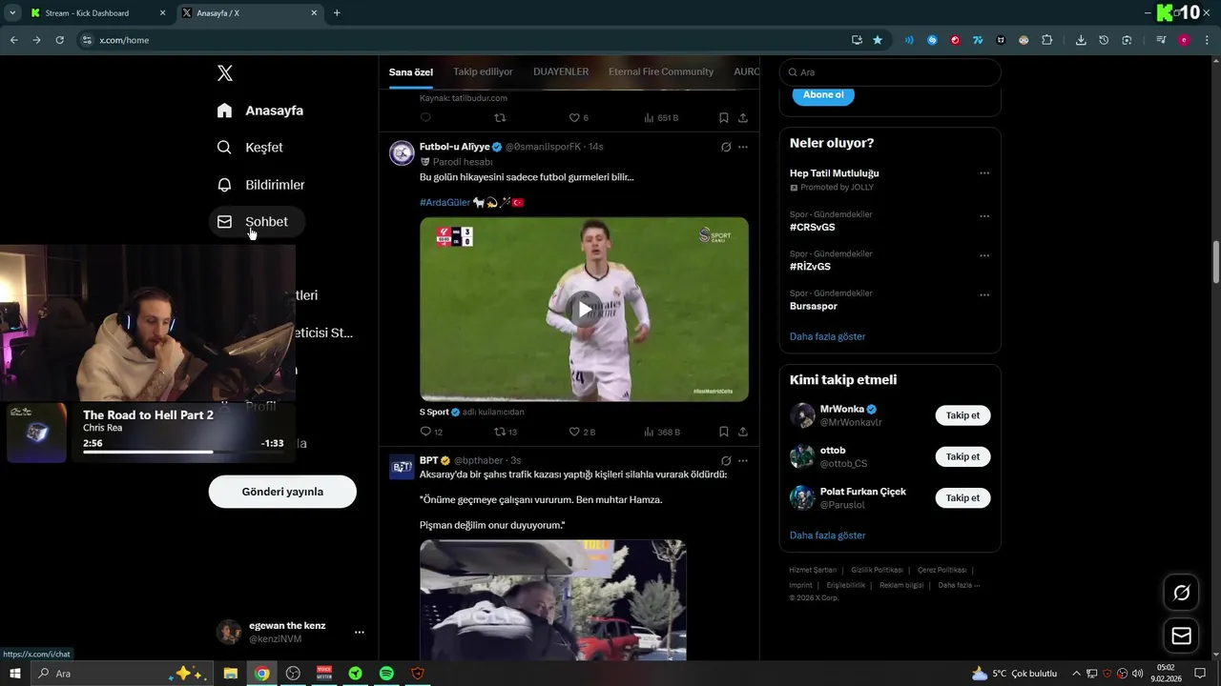Open Chrome downloads

click(x=1081, y=40)
